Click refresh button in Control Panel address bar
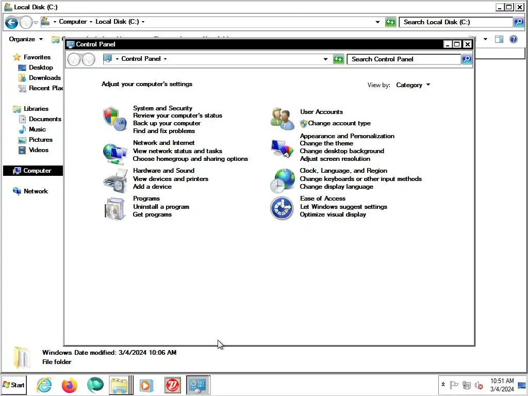528x396 pixels. [x=338, y=59]
